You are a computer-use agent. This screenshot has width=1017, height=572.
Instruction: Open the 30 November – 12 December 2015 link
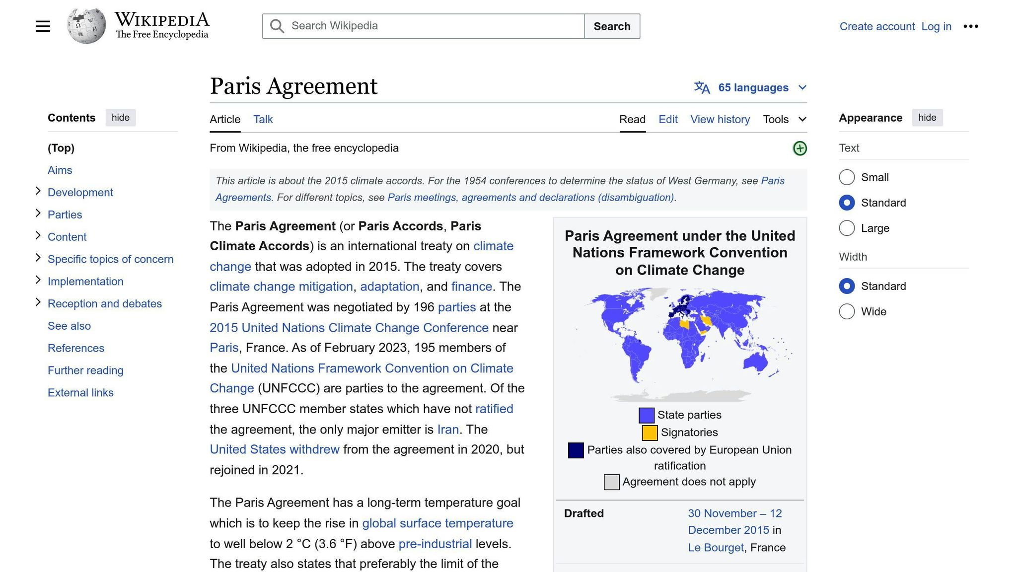pyautogui.click(x=734, y=522)
